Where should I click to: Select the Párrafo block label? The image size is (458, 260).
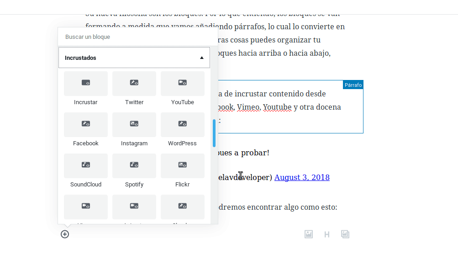(x=353, y=85)
